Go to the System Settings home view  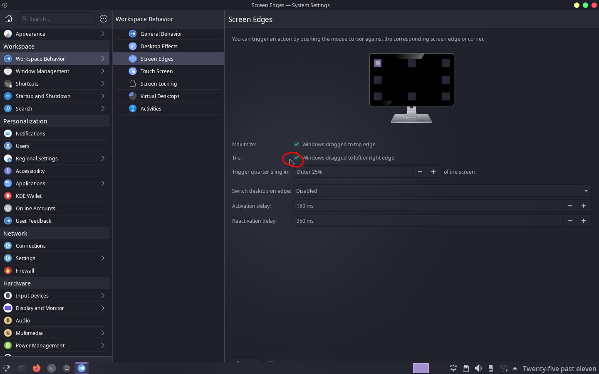pos(8,19)
